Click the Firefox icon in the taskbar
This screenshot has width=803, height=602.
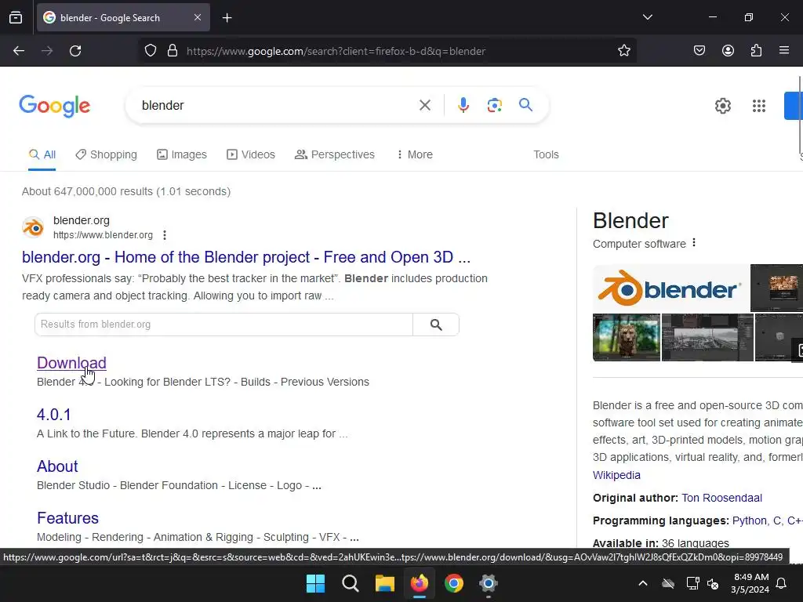pyautogui.click(x=420, y=583)
